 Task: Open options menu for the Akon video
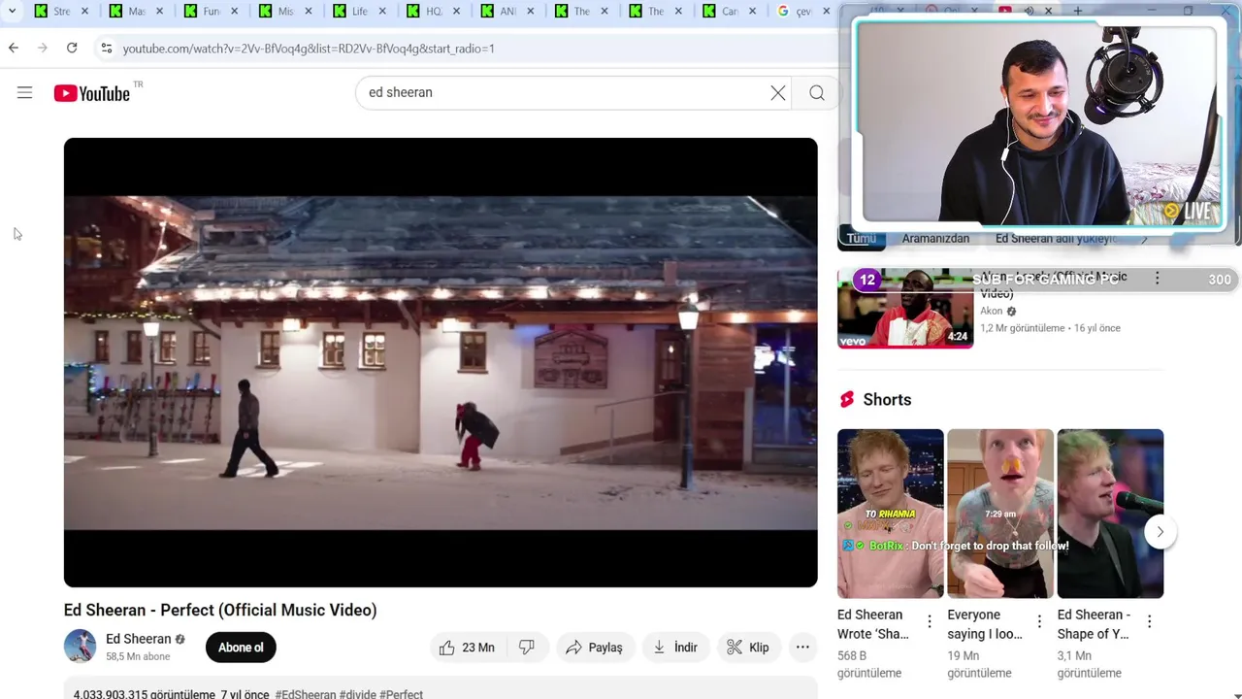[x=1157, y=279]
